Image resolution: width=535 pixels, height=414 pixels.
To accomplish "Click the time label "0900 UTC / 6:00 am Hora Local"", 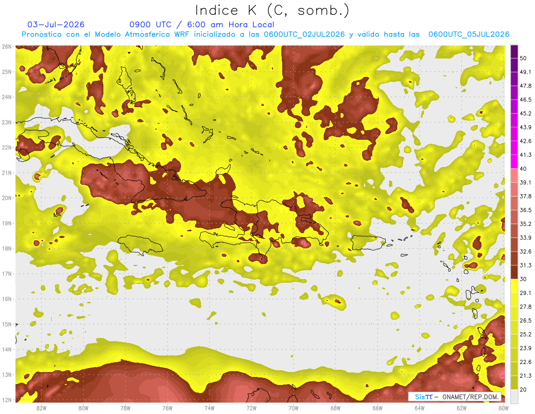I will (x=202, y=25).
